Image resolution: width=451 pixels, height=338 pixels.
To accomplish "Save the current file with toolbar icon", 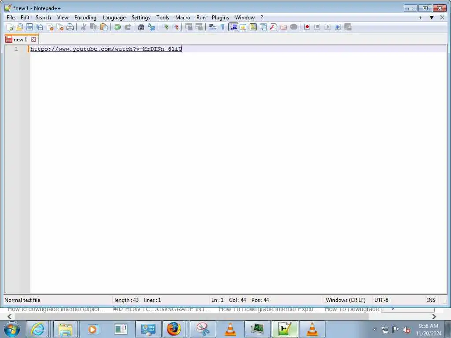I will pos(30,27).
